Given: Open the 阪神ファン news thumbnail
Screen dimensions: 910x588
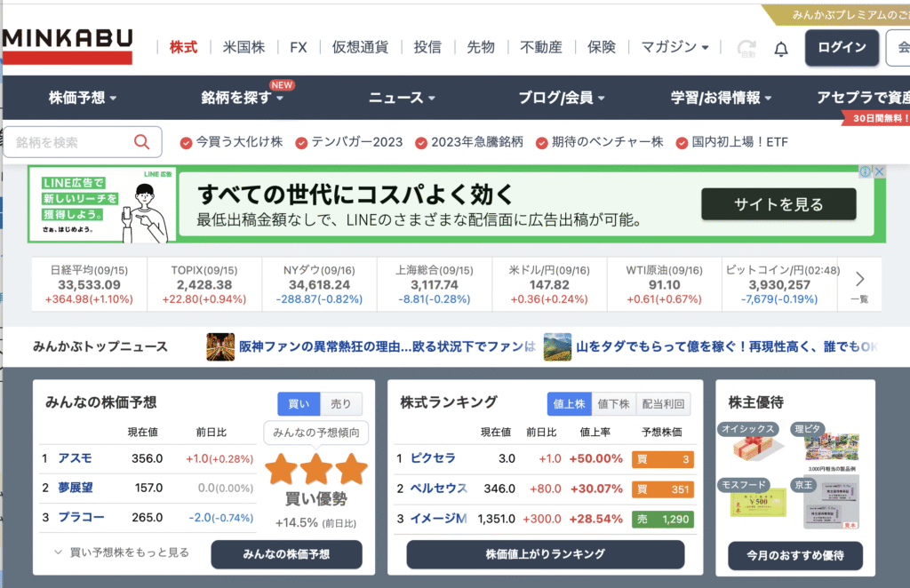Looking at the screenshot, I should 220,346.
